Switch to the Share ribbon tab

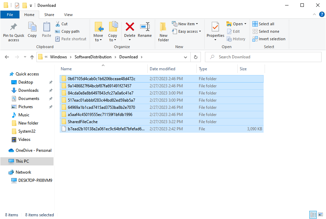point(49,15)
